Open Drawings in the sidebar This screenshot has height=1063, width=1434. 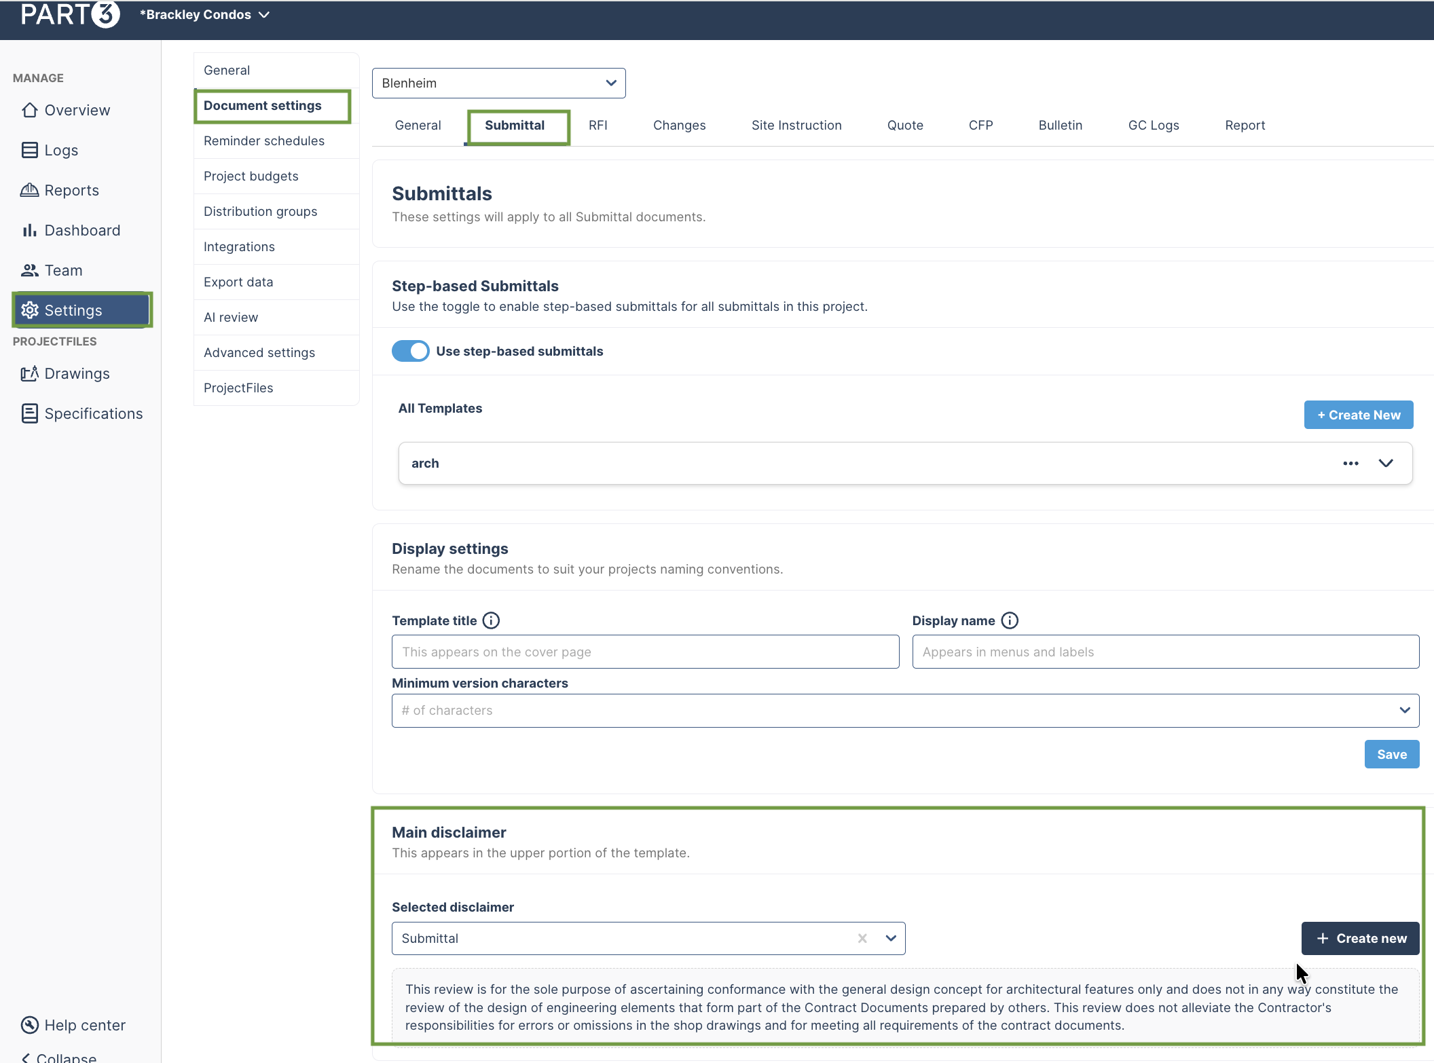click(66, 373)
